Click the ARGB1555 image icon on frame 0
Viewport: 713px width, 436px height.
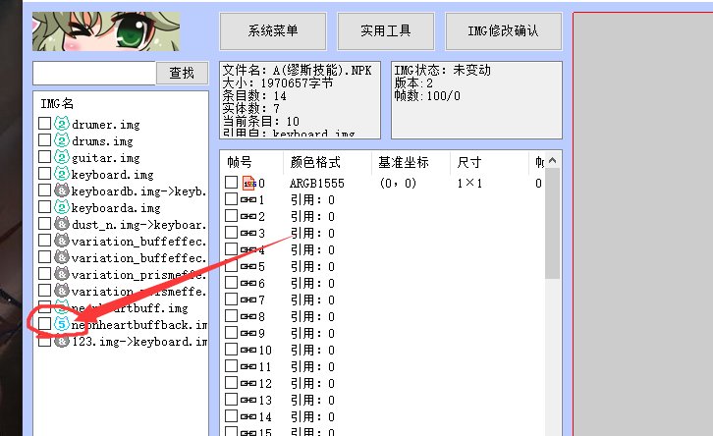pyautogui.click(x=248, y=183)
